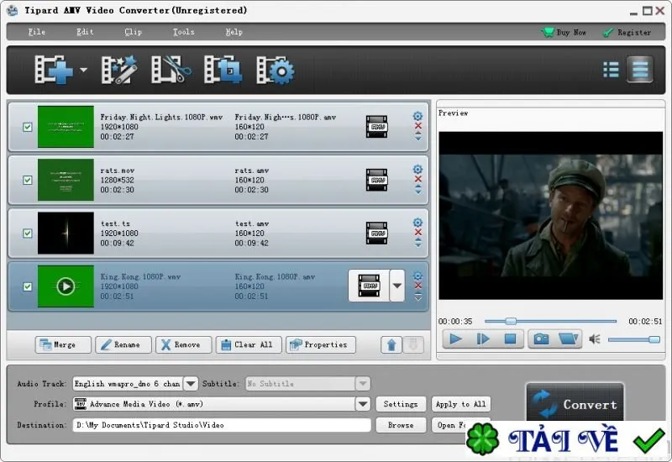Screen dimensions: 672x462
Task: Uncheck Friday.Night.Lights.1080P.wmv file checkbox
Action: pyautogui.click(x=28, y=127)
